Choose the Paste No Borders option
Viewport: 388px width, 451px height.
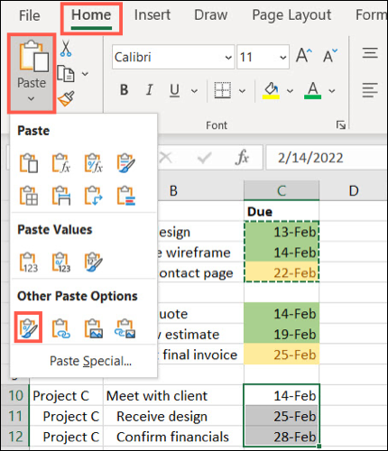point(29,196)
